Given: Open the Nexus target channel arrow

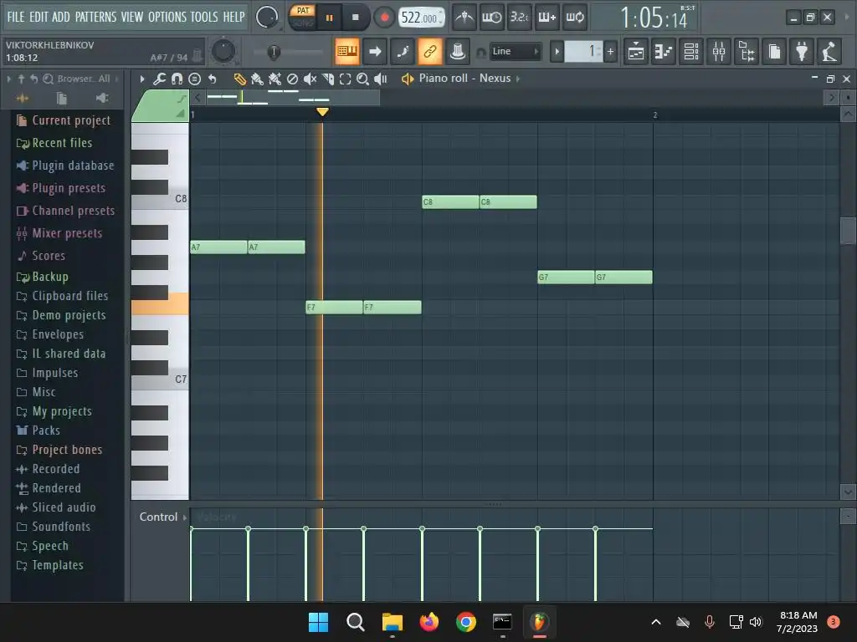Looking at the screenshot, I should pyautogui.click(x=517, y=79).
